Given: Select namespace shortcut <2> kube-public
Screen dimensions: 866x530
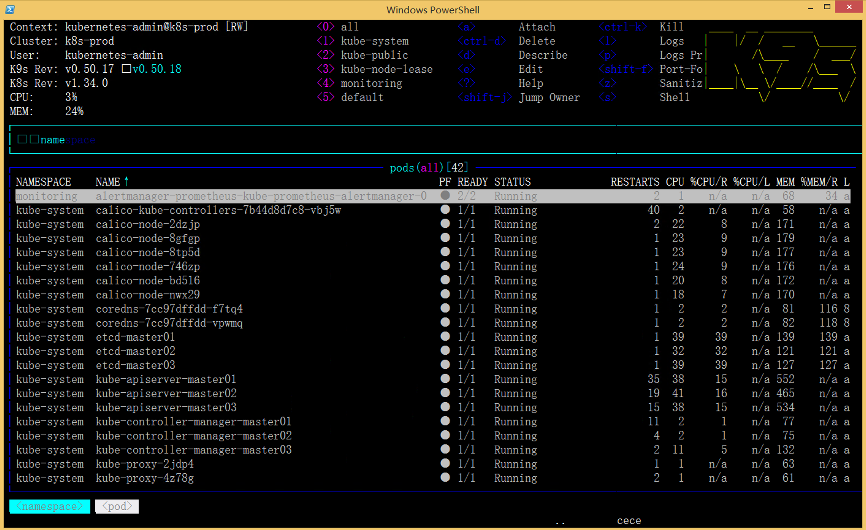Looking at the screenshot, I should tap(362, 55).
